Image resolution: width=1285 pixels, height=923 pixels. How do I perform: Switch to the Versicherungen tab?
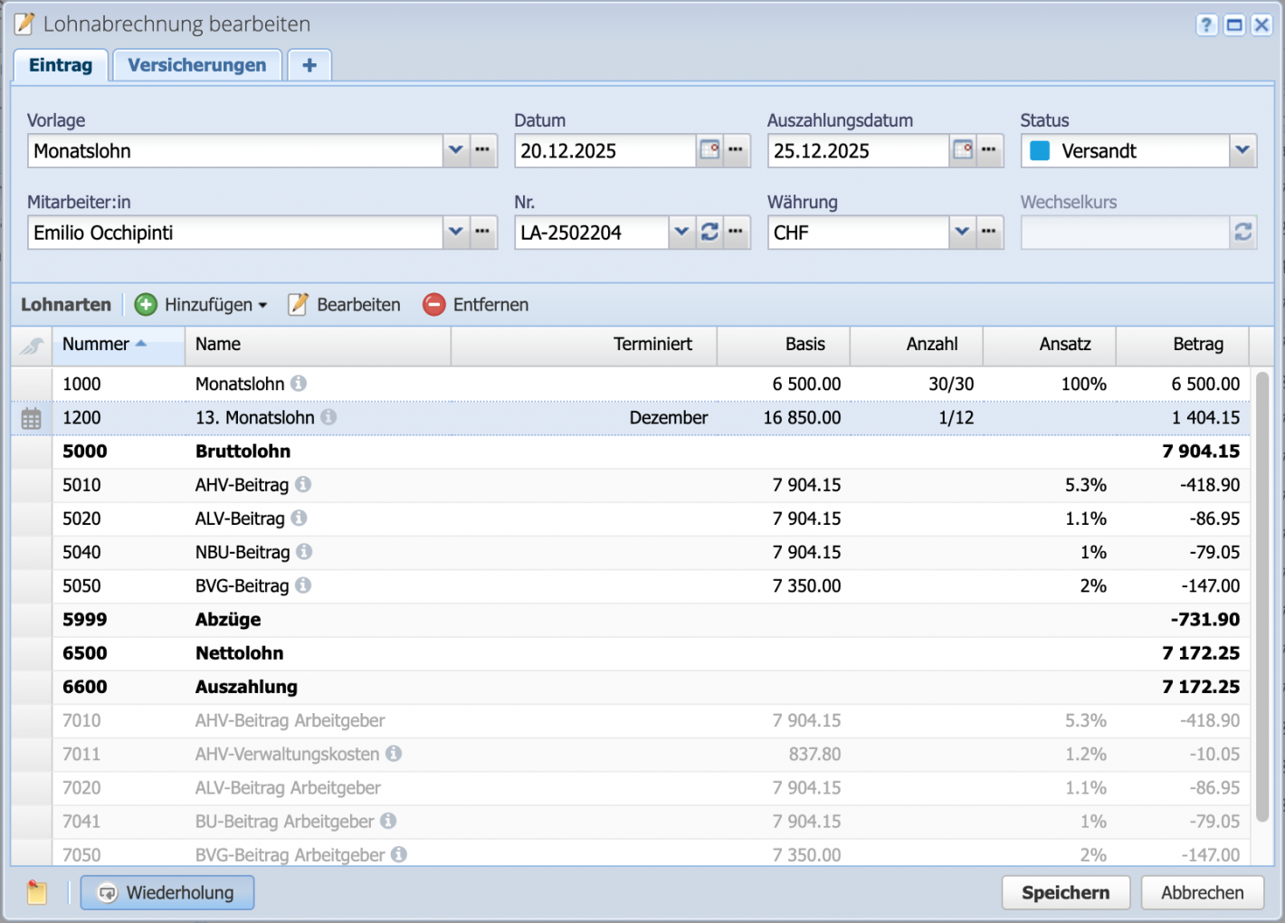click(x=196, y=64)
